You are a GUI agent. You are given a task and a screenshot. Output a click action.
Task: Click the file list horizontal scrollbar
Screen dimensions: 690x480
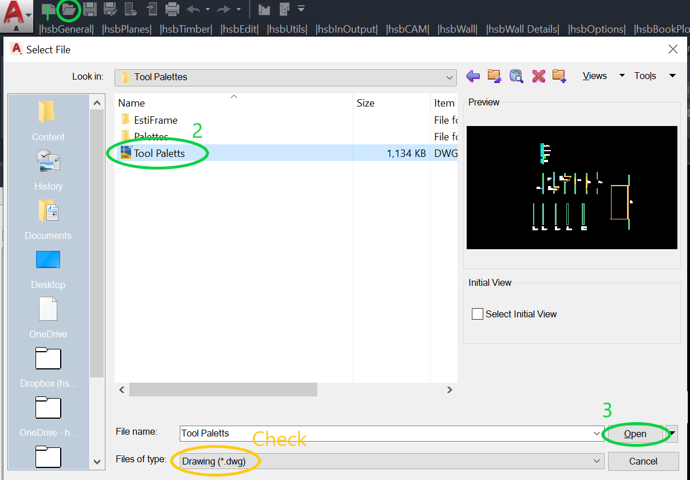click(222, 389)
